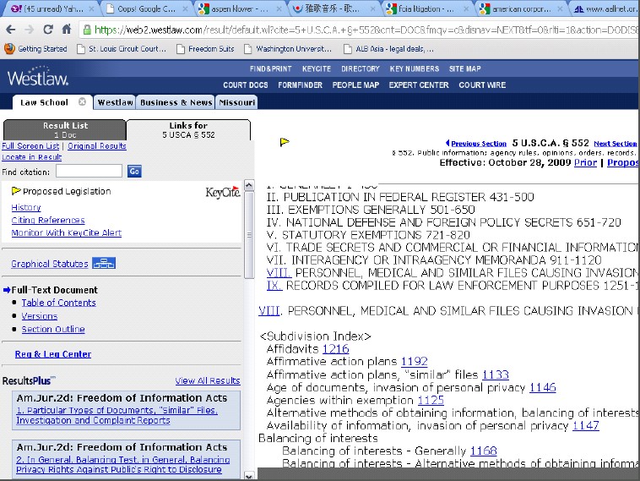Click the yellow Proposed Legislation flag
The image size is (640, 481).
pos(16,191)
